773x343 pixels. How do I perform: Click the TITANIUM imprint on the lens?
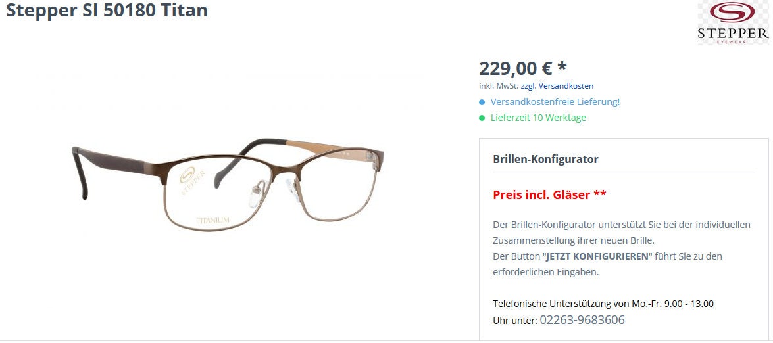213,221
